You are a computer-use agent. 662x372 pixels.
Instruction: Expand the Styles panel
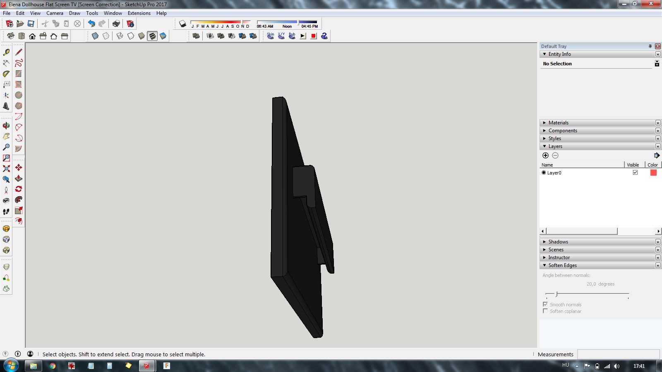pos(544,138)
